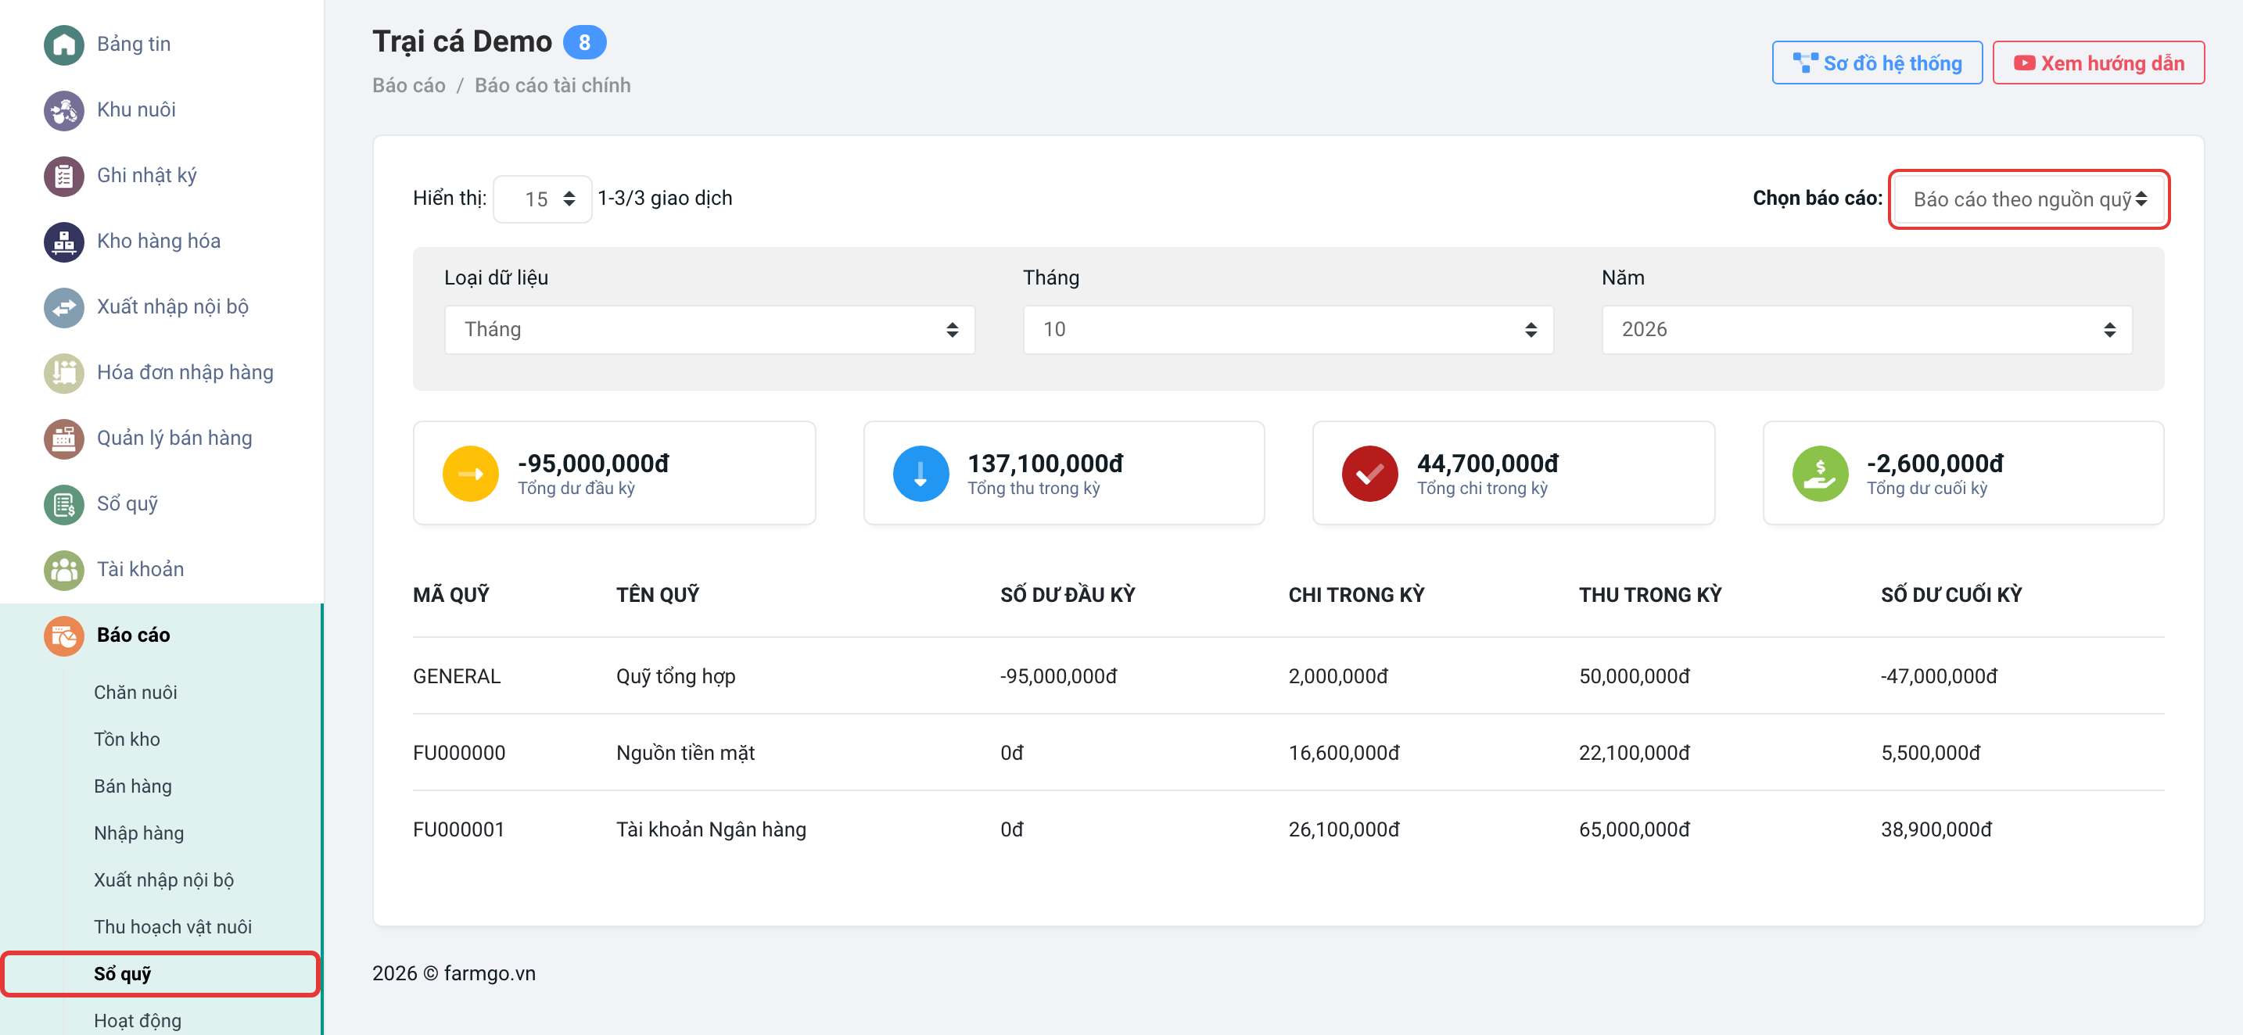This screenshot has height=1035, width=2243.
Task: Click the Xem hướng dẫn button
Action: (x=2098, y=63)
